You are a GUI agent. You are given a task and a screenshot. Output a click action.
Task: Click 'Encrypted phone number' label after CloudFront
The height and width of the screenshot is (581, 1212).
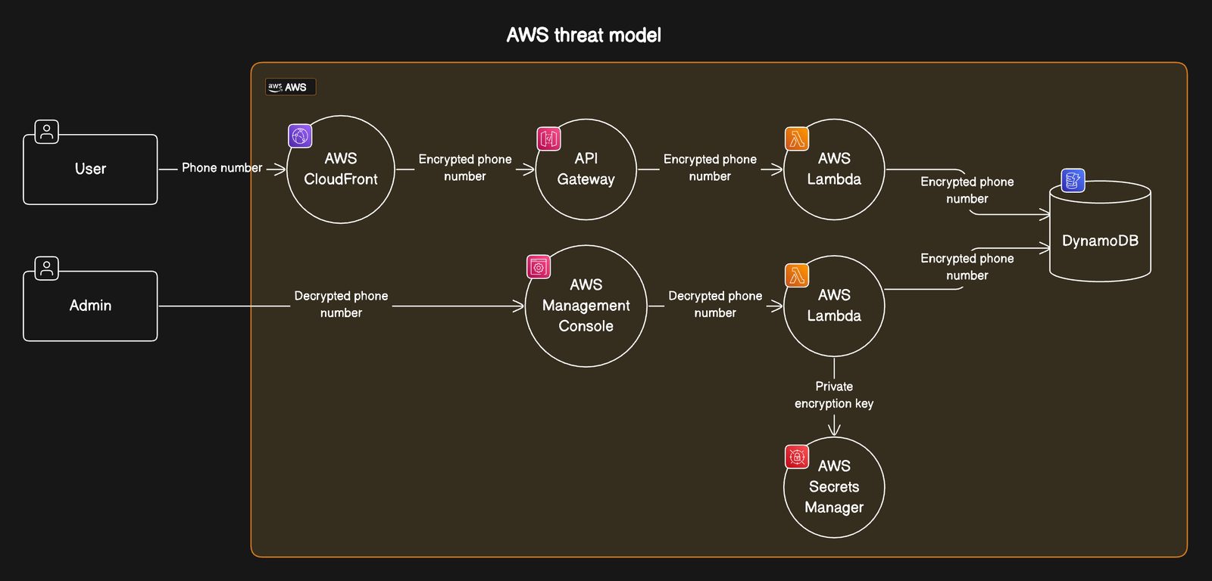pyautogui.click(x=465, y=168)
